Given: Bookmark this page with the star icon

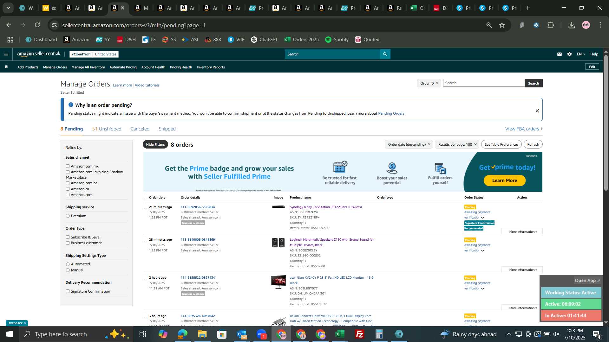Looking at the screenshot, I should tap(502, 25).
